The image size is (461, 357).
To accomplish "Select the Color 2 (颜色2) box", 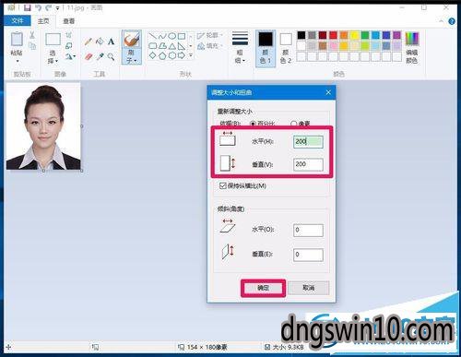I will click(x=286, y=48).
